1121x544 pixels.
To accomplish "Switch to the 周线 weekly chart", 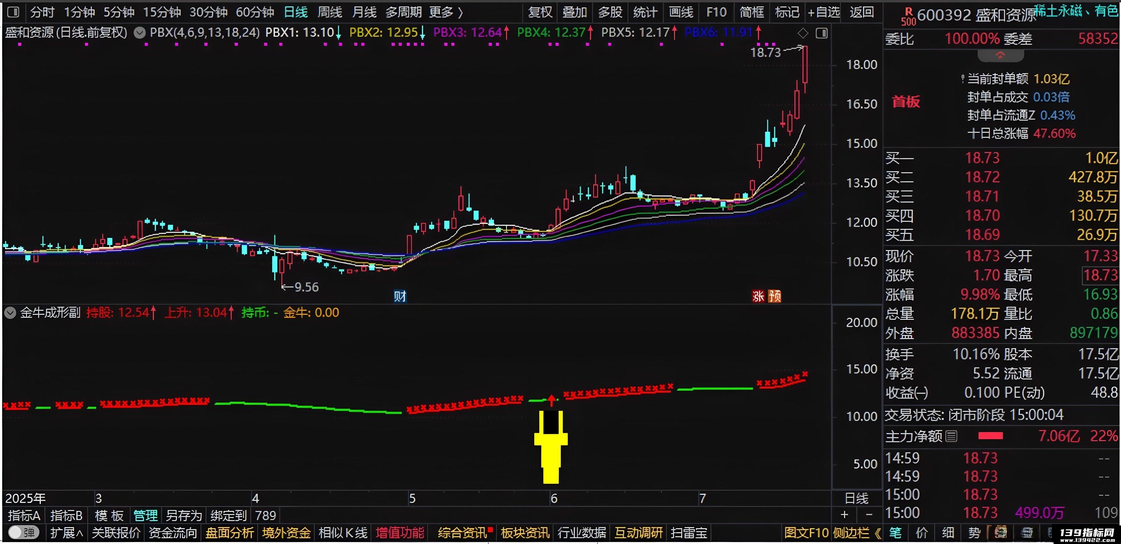I will tap(329, 12).
